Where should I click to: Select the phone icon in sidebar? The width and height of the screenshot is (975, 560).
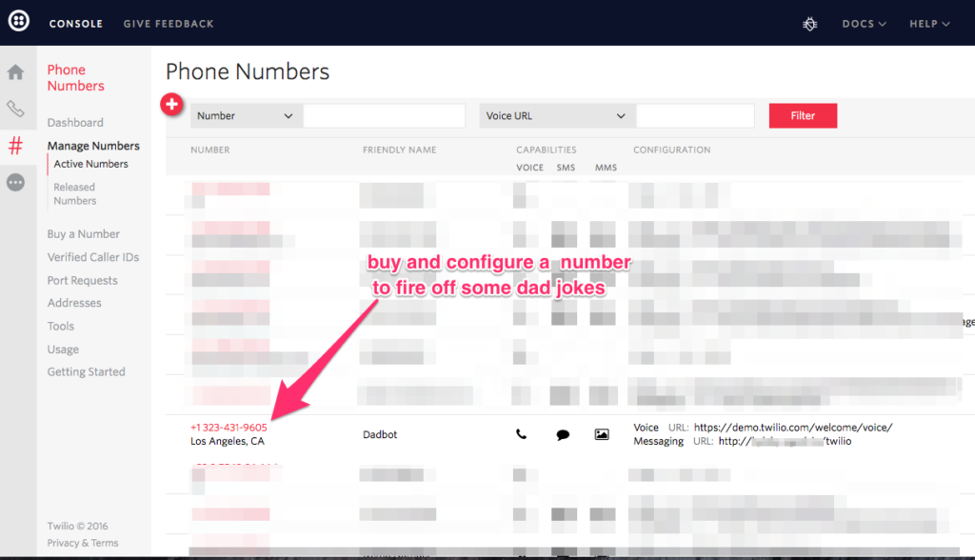pos(16,109)
